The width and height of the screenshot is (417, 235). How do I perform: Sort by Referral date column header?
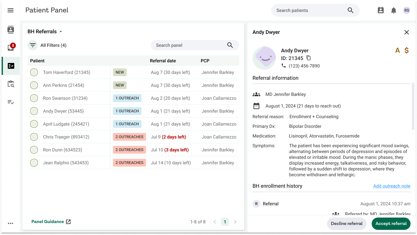[x=163, y=61]
